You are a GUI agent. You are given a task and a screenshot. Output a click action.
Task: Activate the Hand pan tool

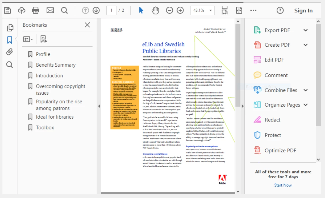click(155, 10)
